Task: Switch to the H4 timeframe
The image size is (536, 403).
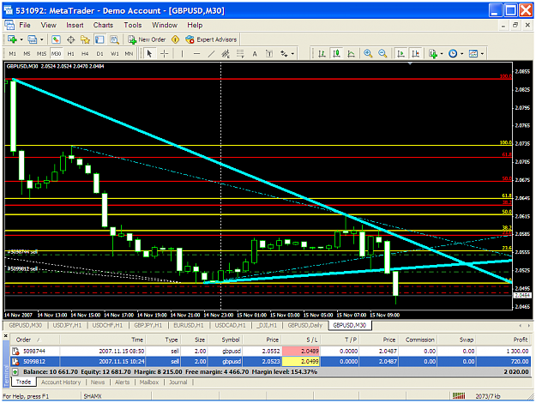Action: tap(85, 54)
